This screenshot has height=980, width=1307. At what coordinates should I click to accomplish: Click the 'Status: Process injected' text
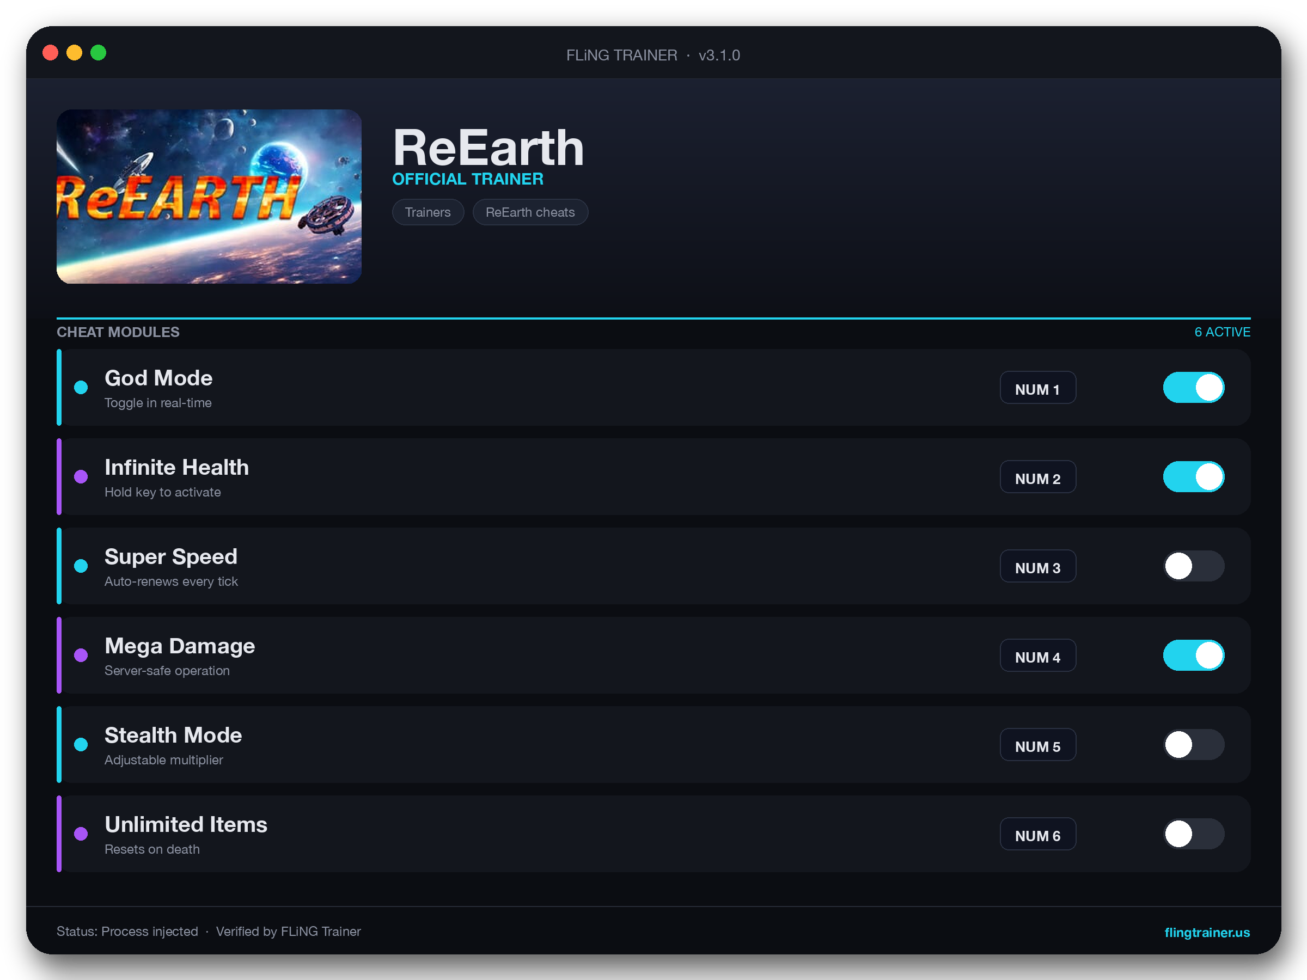[x=127, y=932]
